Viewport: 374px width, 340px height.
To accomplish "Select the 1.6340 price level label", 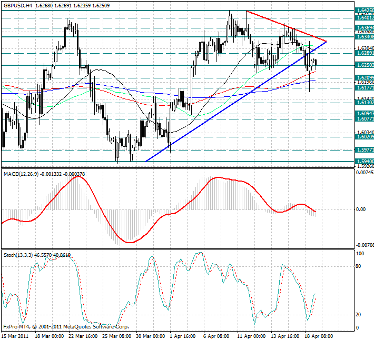I will (365, 37).
